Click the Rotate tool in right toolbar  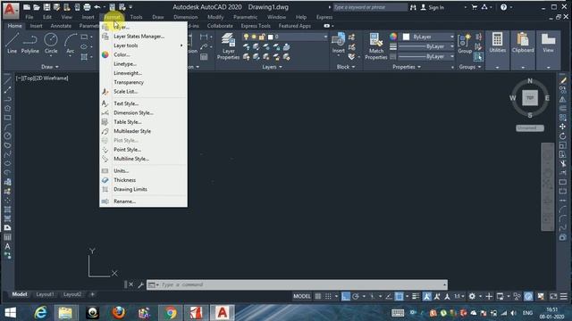(563, 136)
